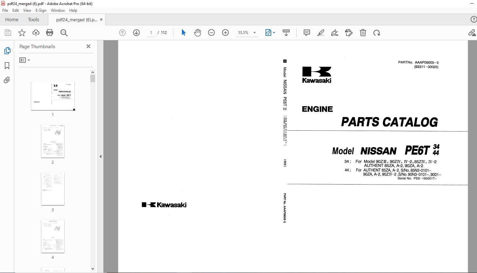Click the upload to cloud icon
Screen dimensions: 477x273
point(36,33)
